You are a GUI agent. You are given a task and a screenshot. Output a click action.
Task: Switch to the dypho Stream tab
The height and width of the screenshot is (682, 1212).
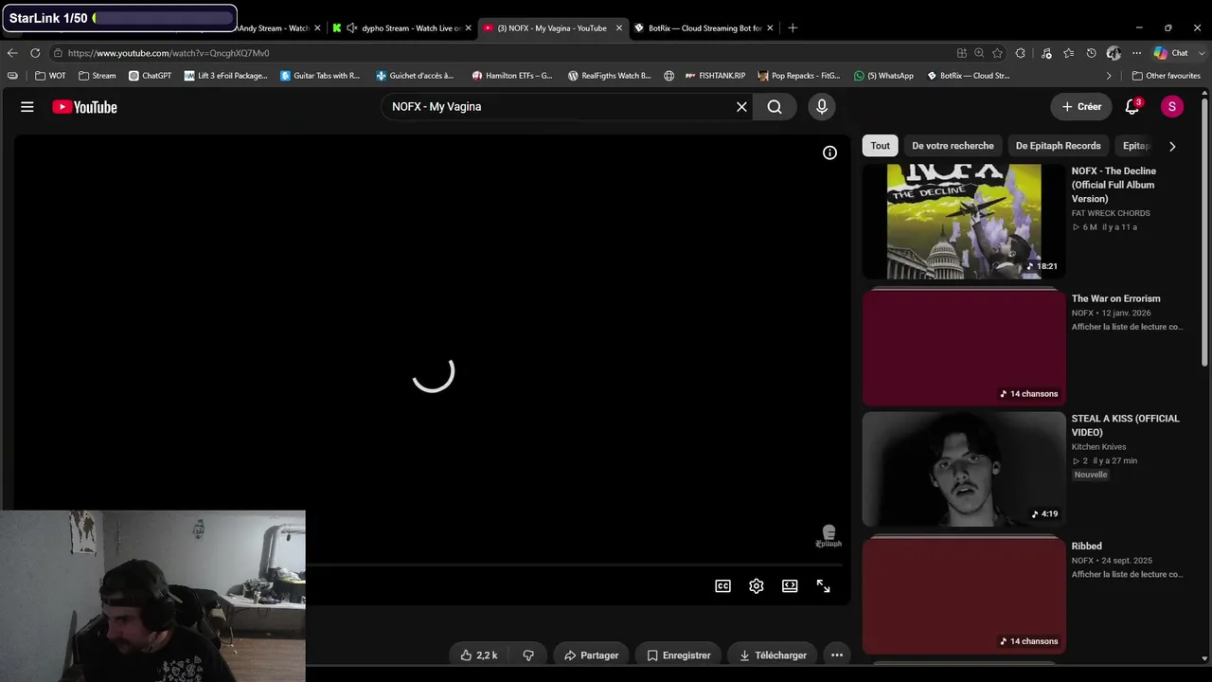click(403, 28)
